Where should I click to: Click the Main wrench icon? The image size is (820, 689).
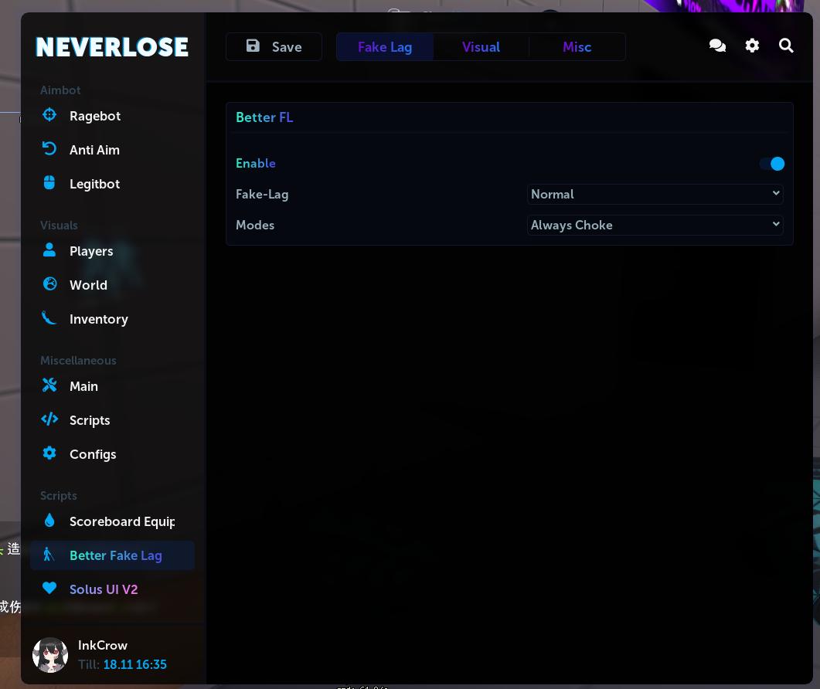[x=49, y=384]
